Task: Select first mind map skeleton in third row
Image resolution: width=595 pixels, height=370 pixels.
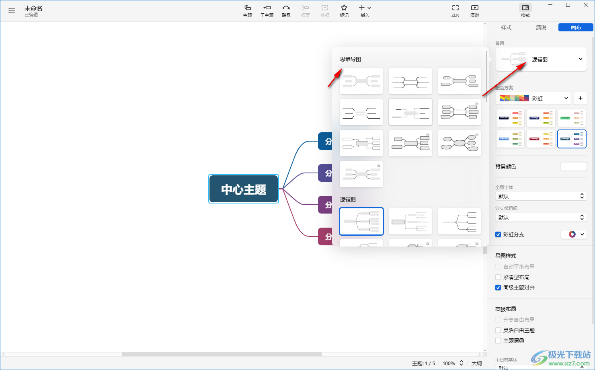Action: click(361, 143)
